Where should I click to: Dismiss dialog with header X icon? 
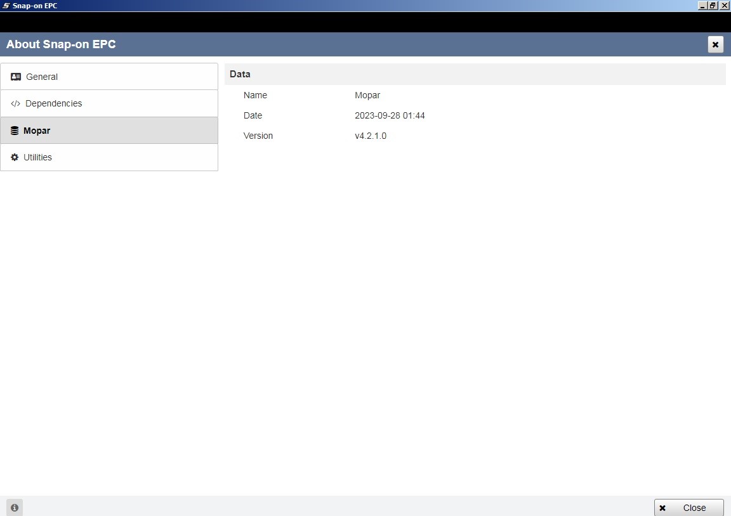pyautogui.click(x=716, y=45)
